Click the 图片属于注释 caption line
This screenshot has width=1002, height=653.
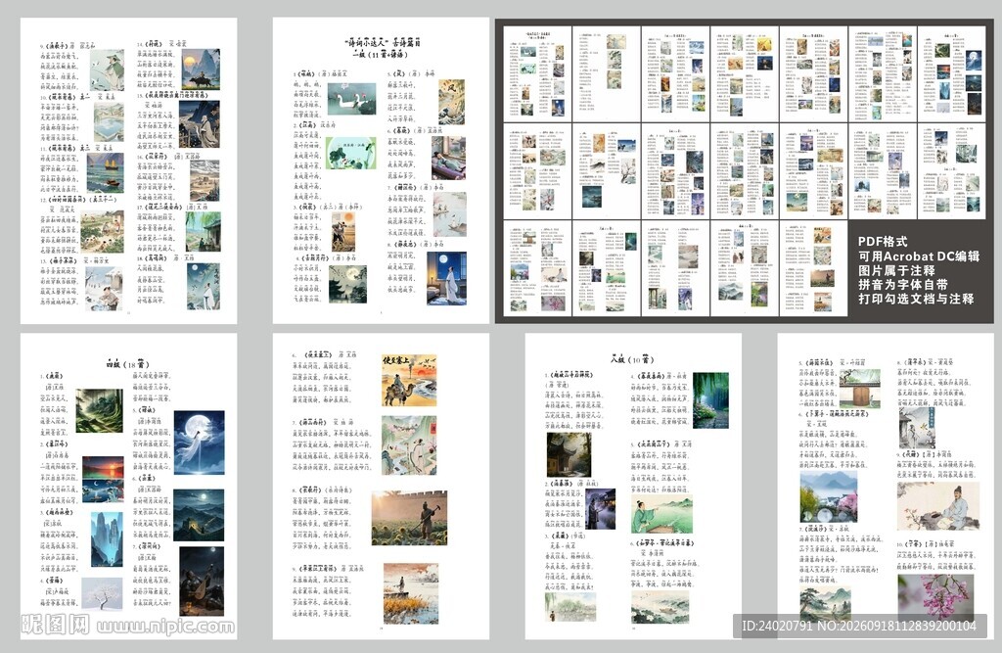tap(896, 270)
